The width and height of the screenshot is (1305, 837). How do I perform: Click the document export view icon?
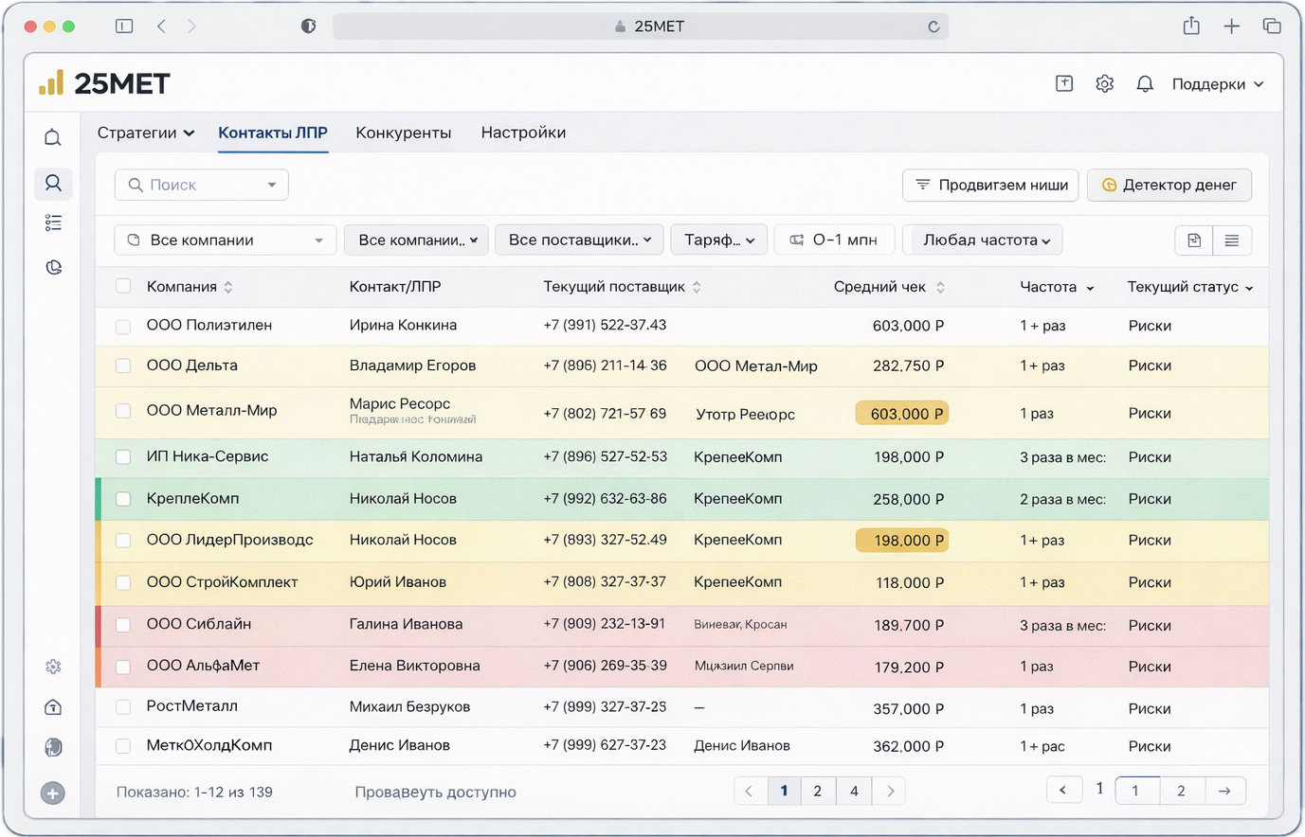tap(1194, 240)
